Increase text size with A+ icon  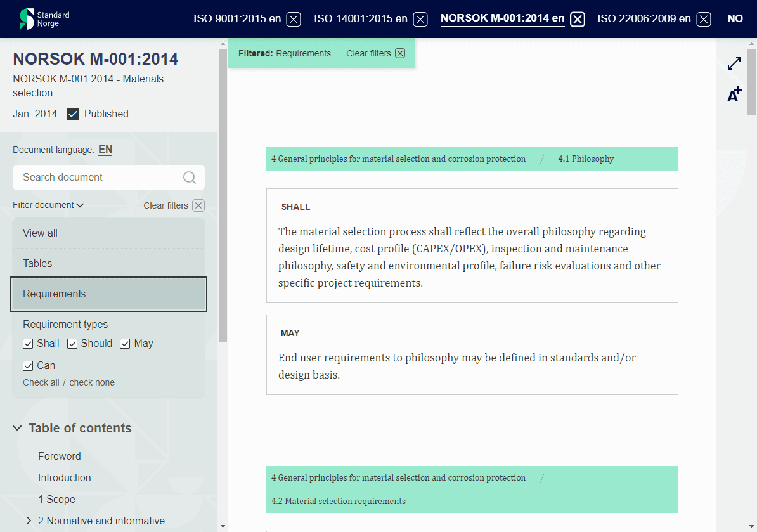click(734, 94)
